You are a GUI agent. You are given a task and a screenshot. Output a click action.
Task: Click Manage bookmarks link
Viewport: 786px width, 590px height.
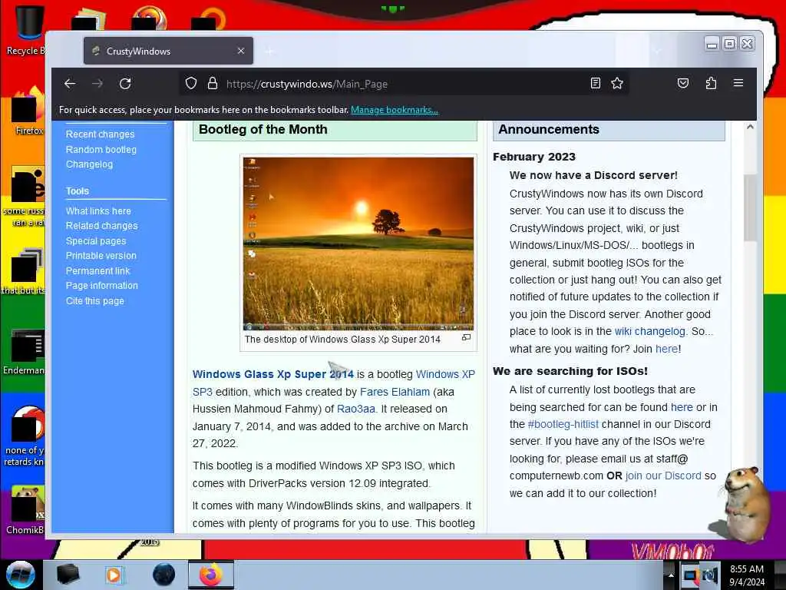(395, 110)
